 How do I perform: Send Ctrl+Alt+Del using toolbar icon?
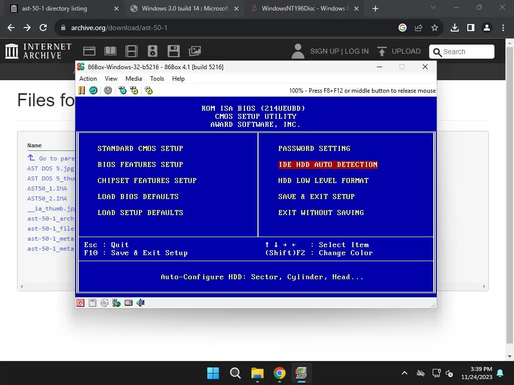click(x=122, y=90)
